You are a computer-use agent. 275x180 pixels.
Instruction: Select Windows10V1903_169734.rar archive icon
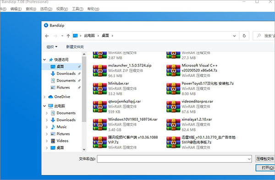click(x=100, y=124)
